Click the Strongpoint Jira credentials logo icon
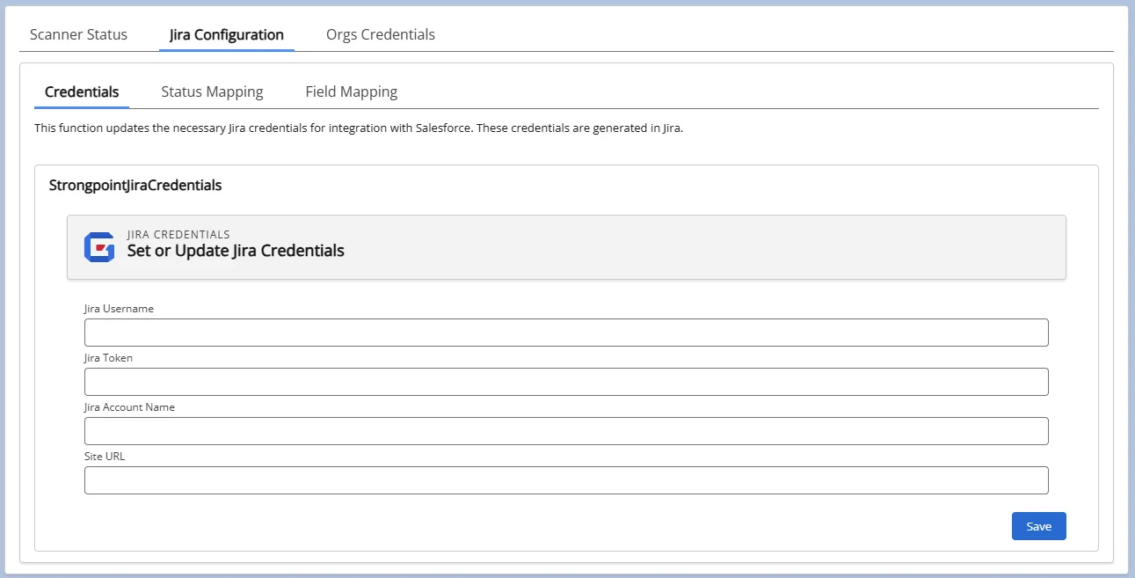Image resolution: width=1135 pixels, height=578 pixels. (99, 247)
